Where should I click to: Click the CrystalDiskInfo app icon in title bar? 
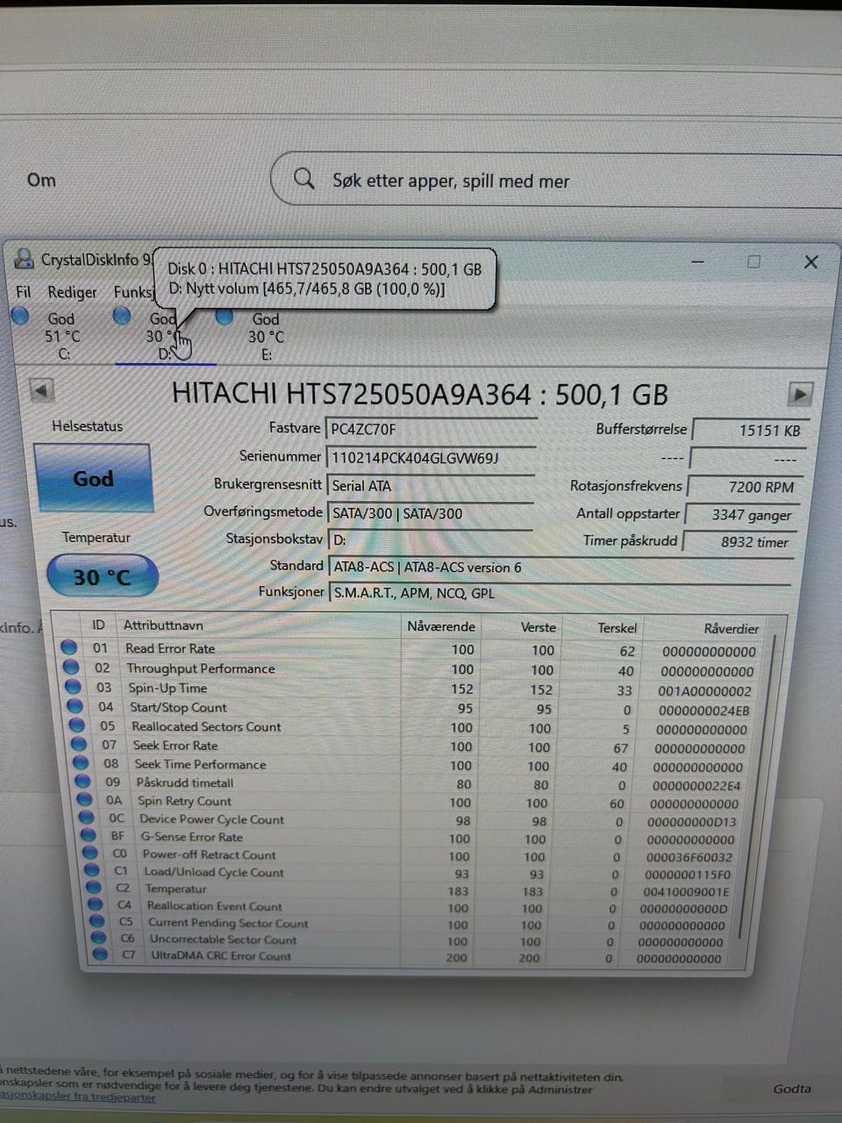click(24, 259)
